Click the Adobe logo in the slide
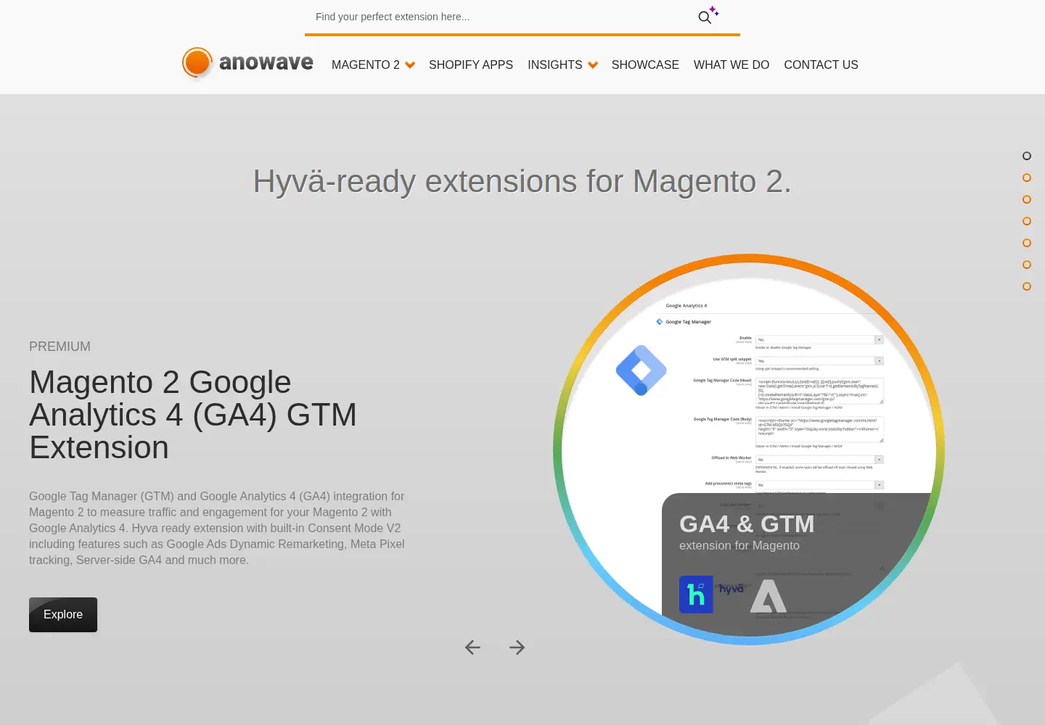Viewport: 1045px width, 725px height. coord(769,596)
